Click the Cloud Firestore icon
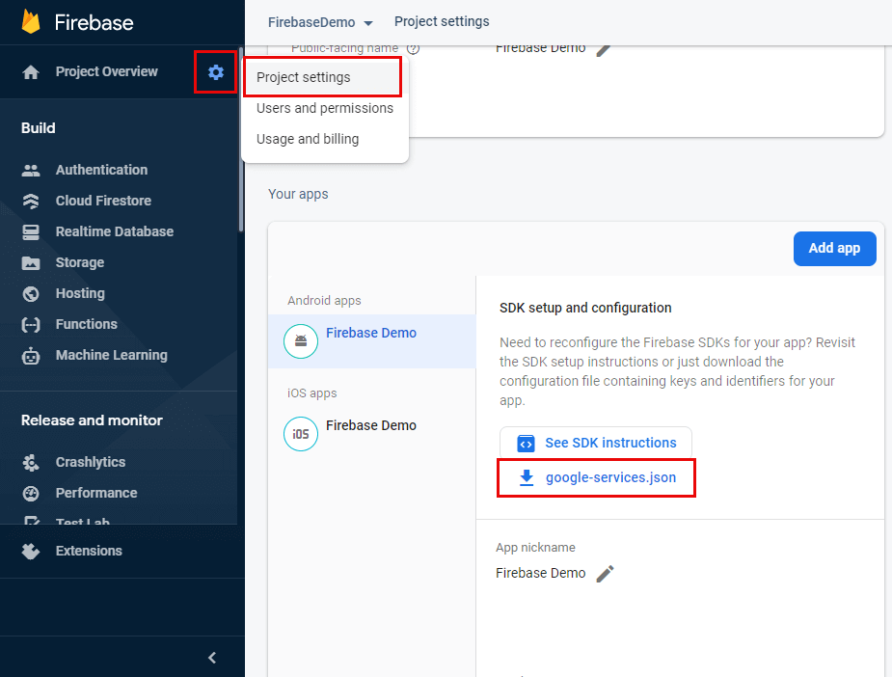The height and width of the screenshot is (677, 892). tap(31, 201)
